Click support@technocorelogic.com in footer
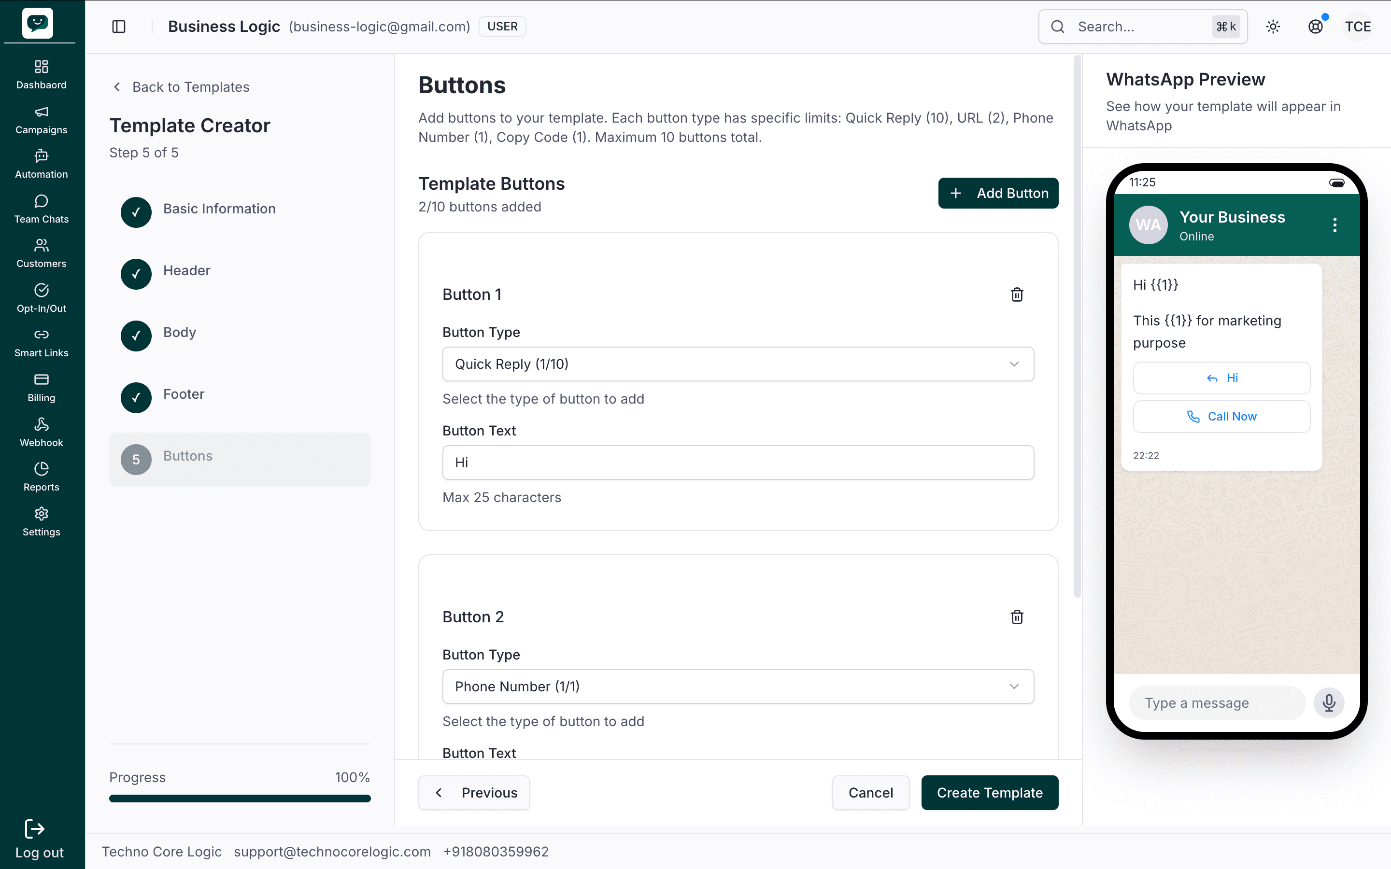 tap(332, 852)
